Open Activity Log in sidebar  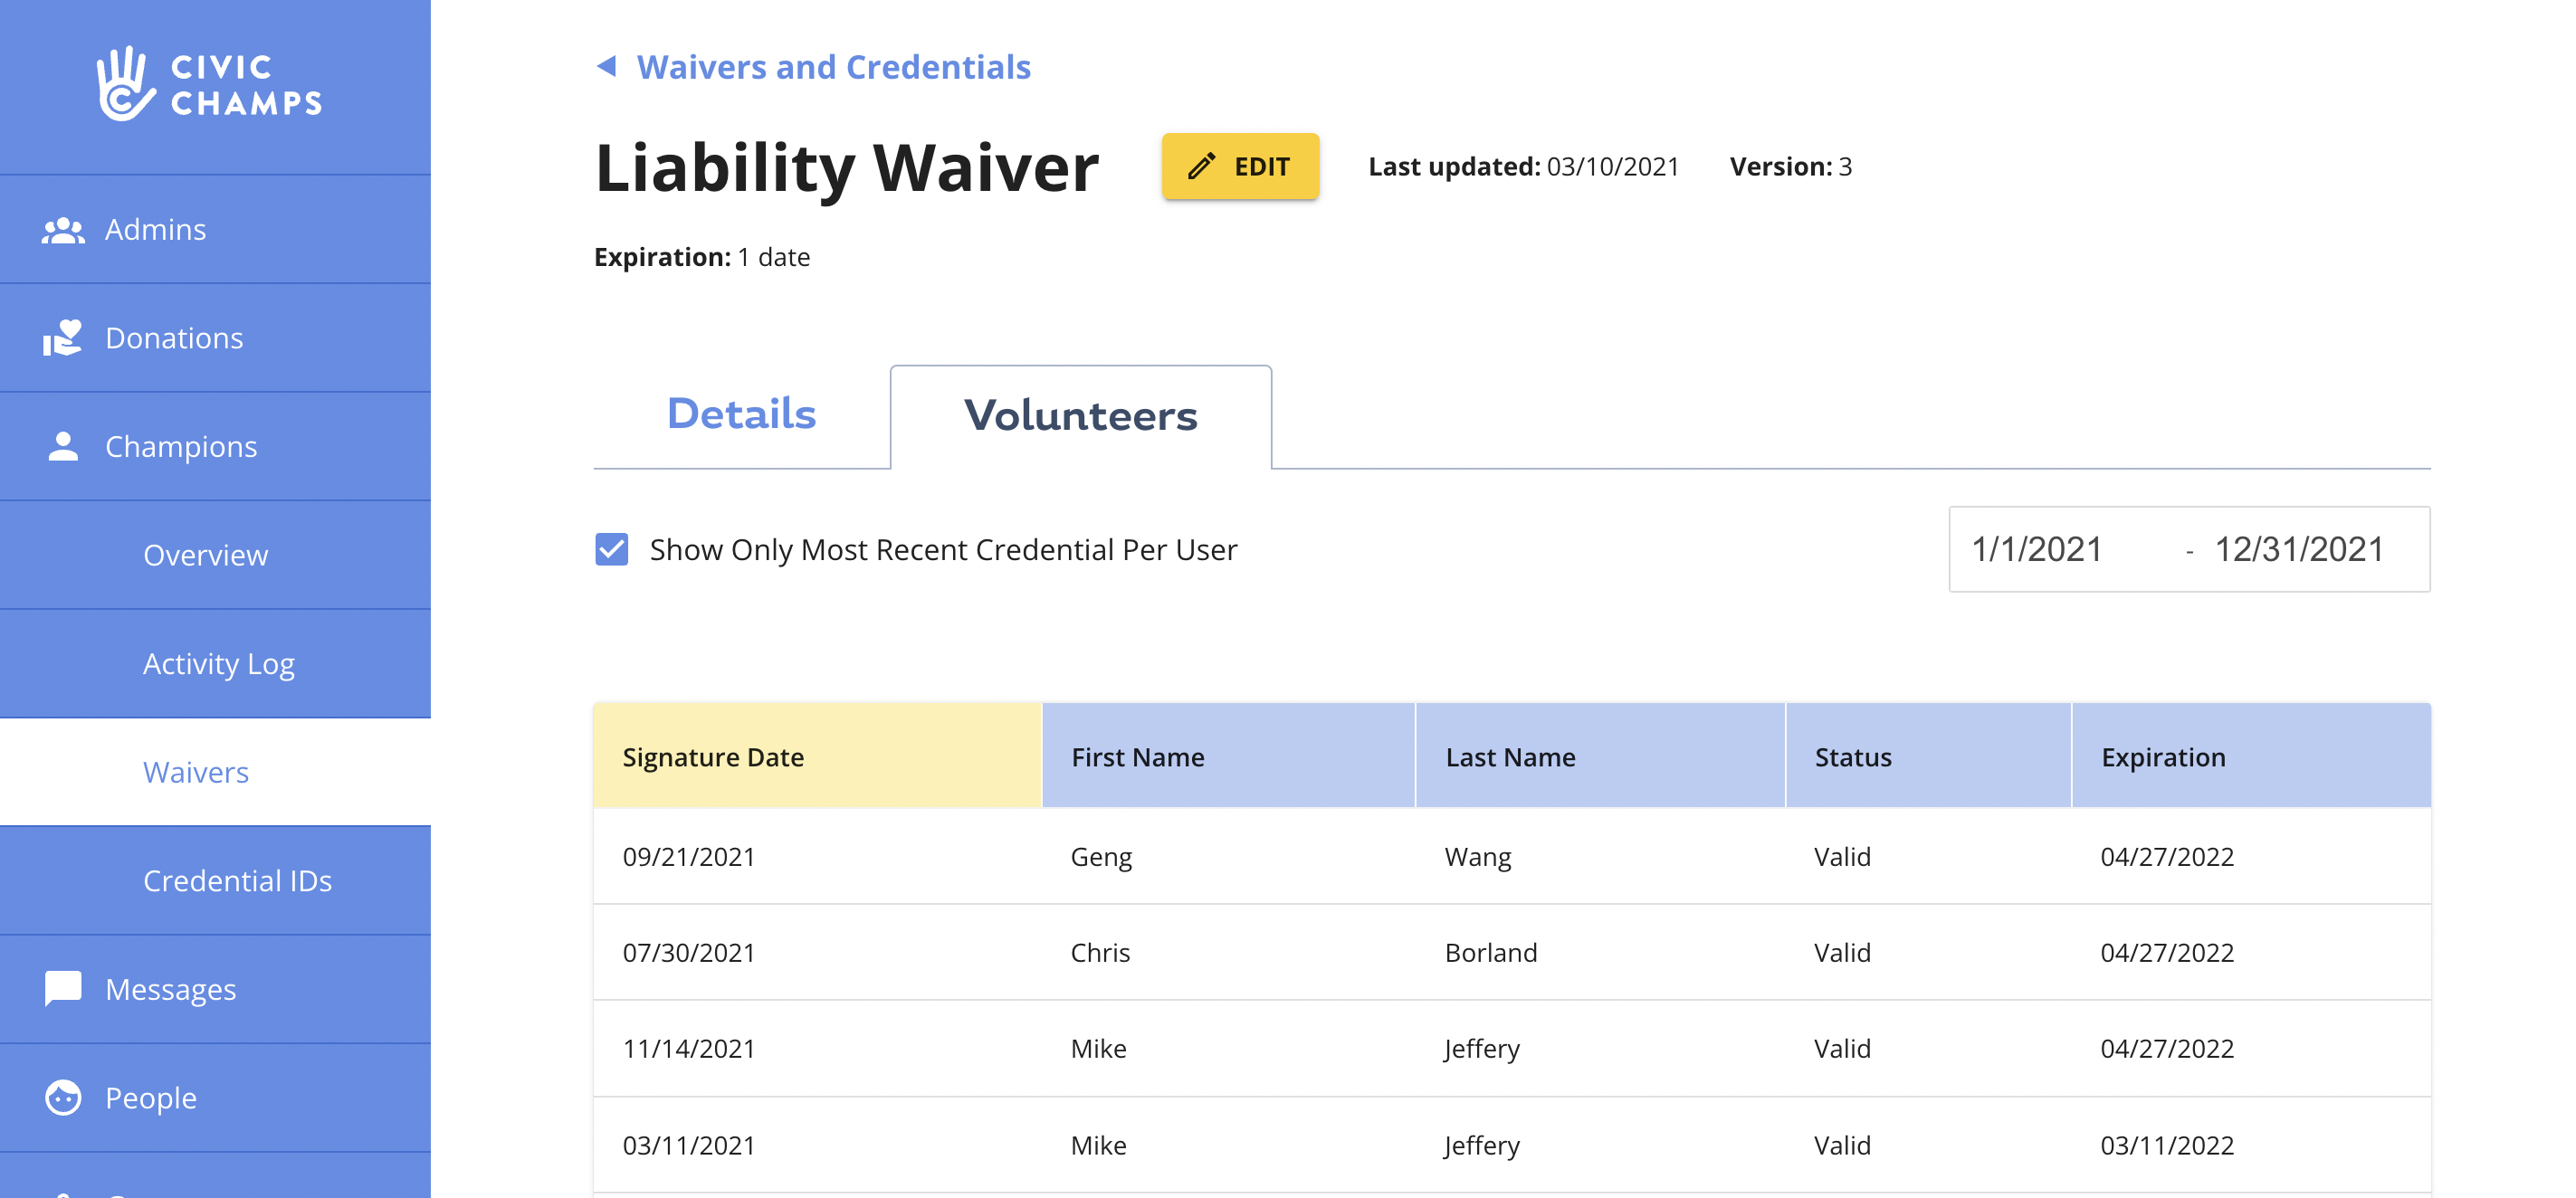(218, 663)
